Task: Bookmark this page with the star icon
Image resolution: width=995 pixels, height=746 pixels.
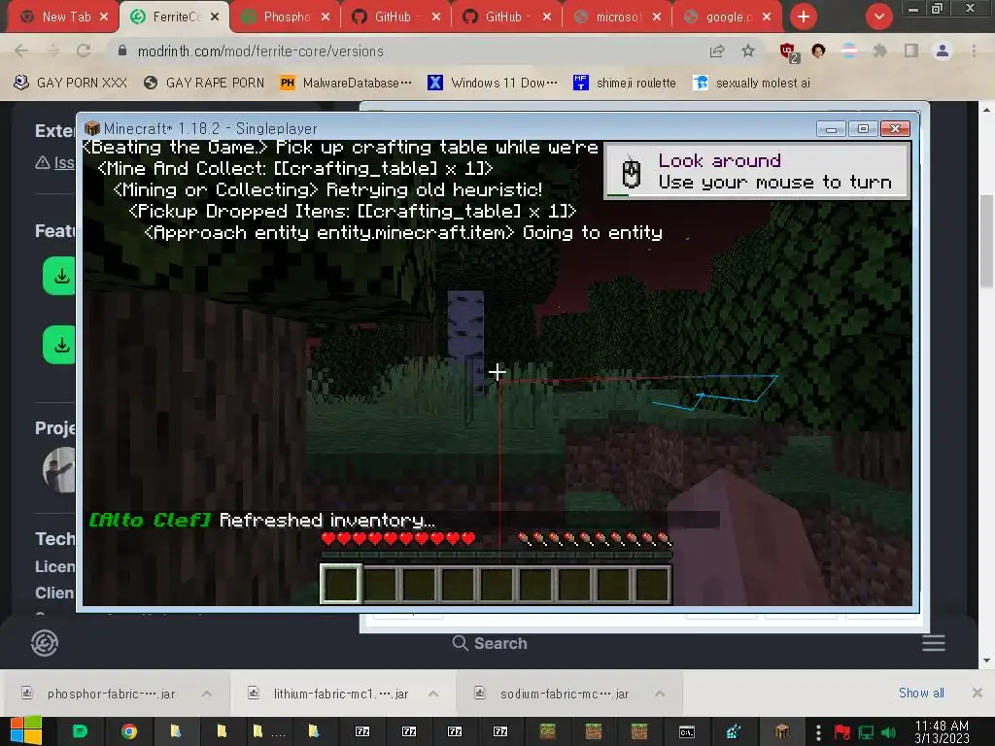Action: point(748,51)
